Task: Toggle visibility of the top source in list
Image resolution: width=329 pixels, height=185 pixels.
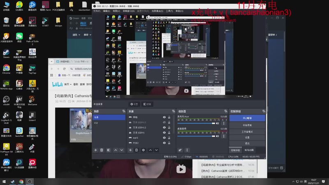Action: pos(164,117)
